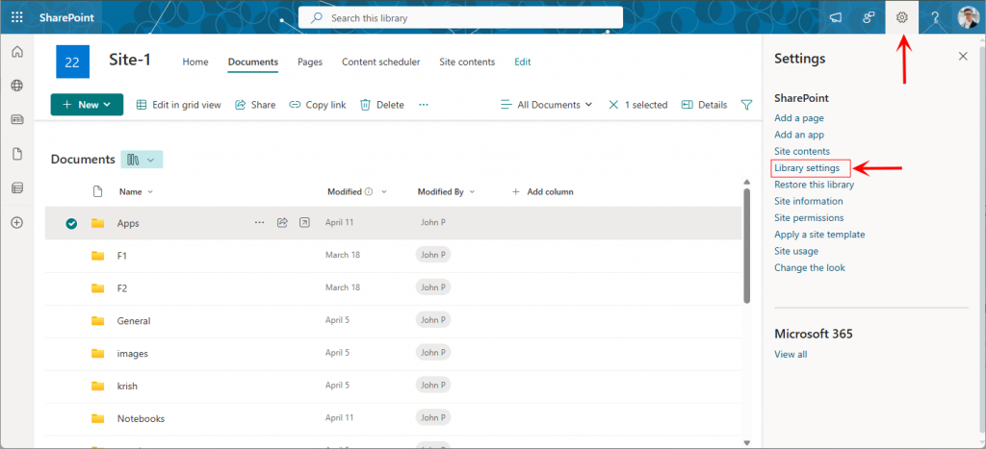Viewport: 986px width, 449px height.
Task: Click the vertical scrollbar in document list
Action: tap(747, 246)
